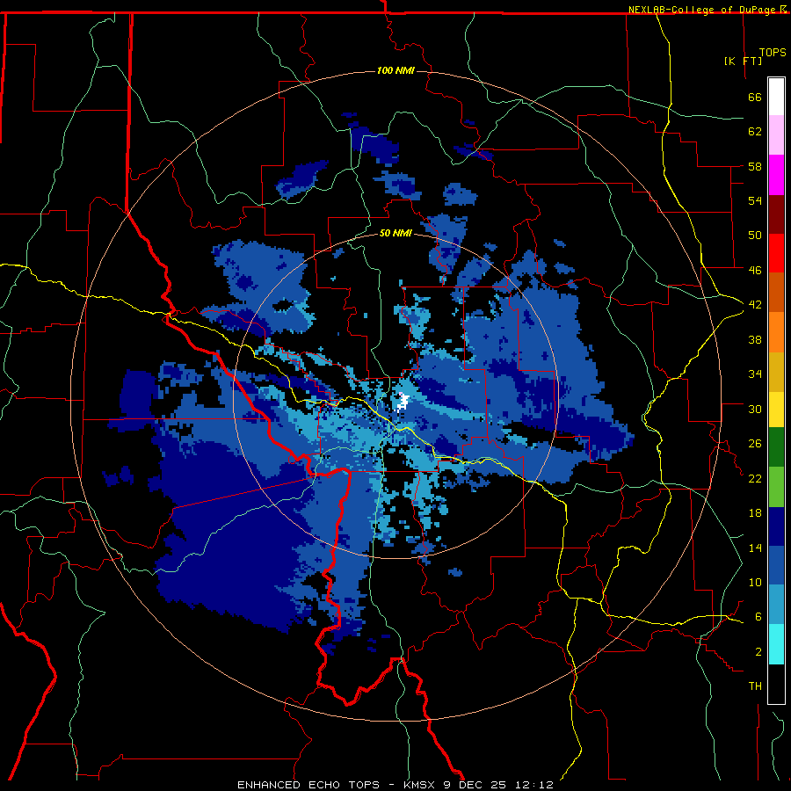Click the "TOPS" legend title
This screenshot has width=791, height=791.
pos(773,52)
